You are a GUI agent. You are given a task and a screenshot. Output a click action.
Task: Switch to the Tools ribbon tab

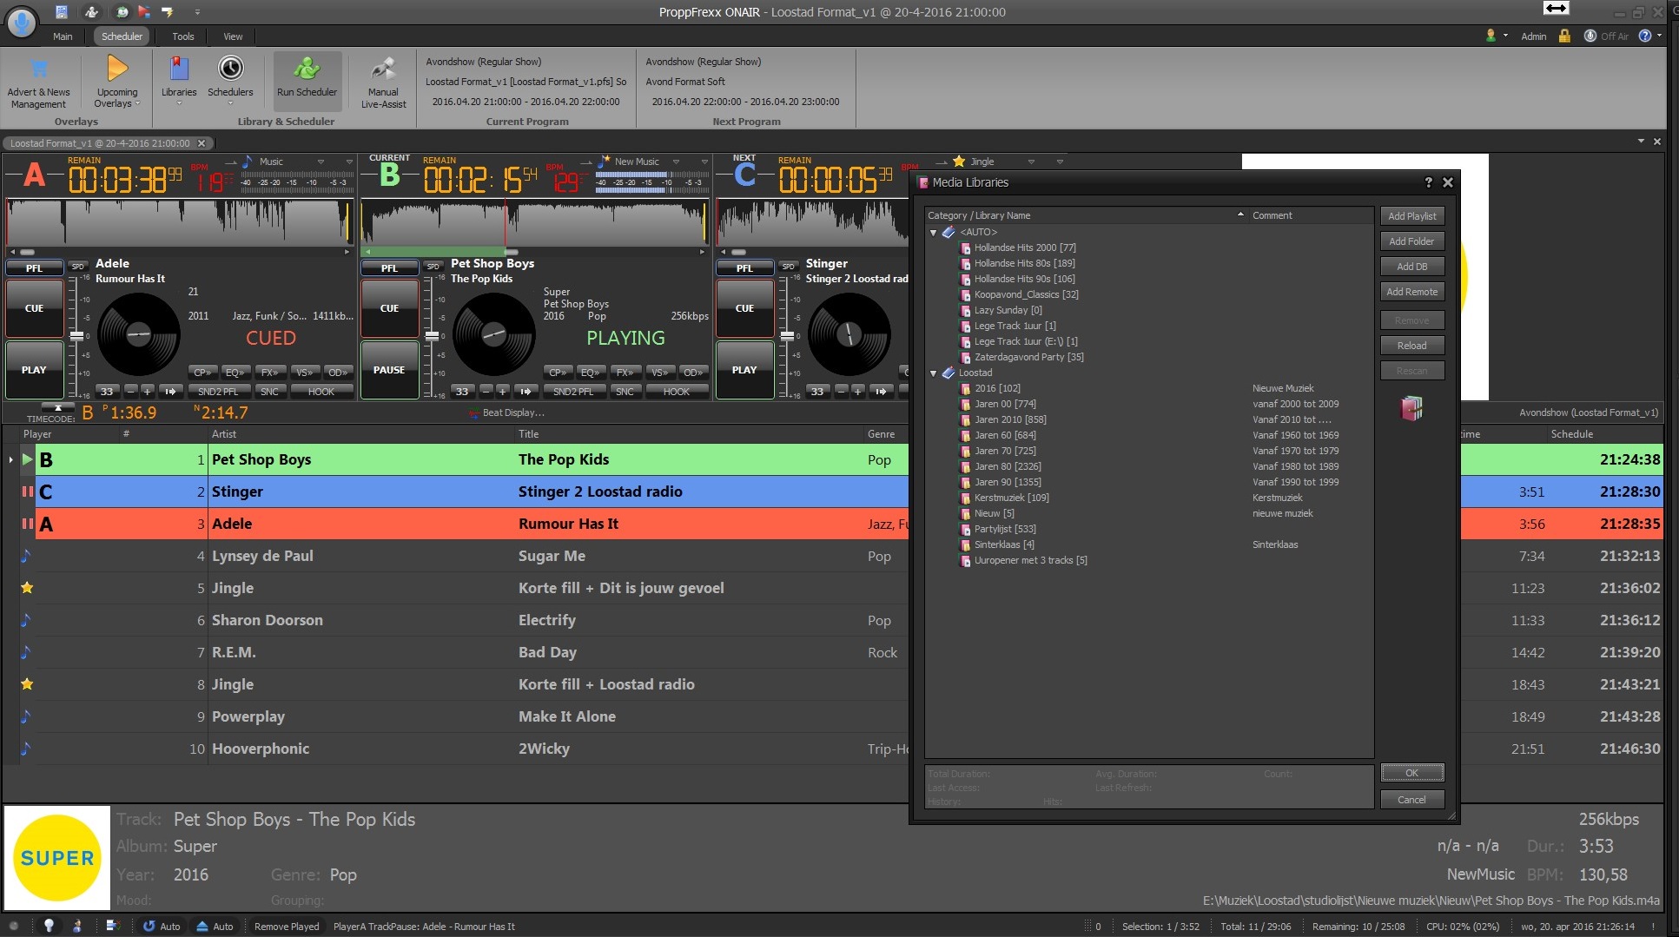coord(182,36)
